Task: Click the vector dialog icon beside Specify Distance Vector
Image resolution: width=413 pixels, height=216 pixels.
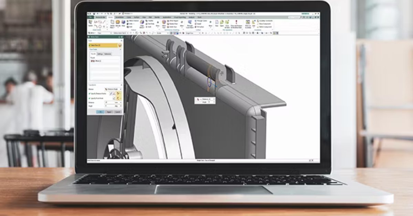Action: tap(114, 94)
